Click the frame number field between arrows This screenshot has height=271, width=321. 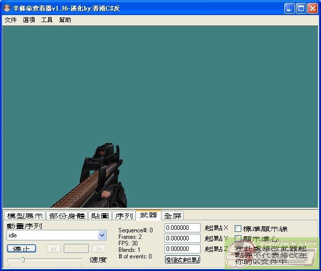coord(76,248)
